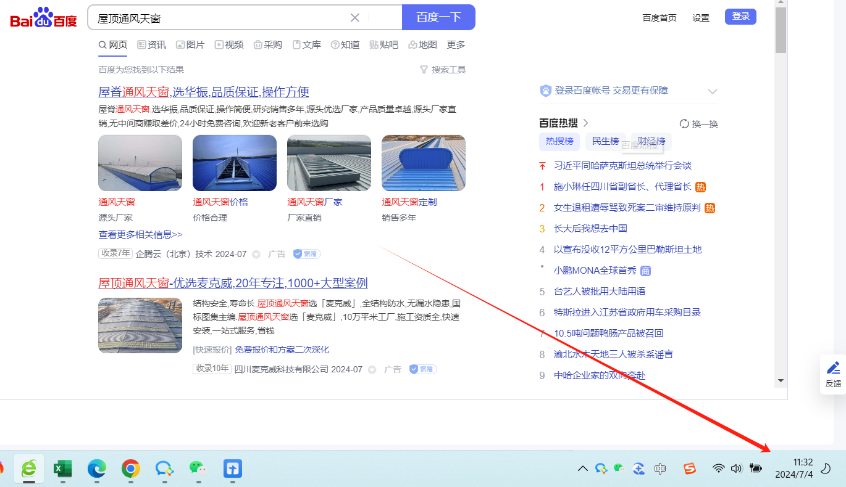Open the 通风天窗厂家 link
The image size is (846, 487).
(x=315, y=202)
